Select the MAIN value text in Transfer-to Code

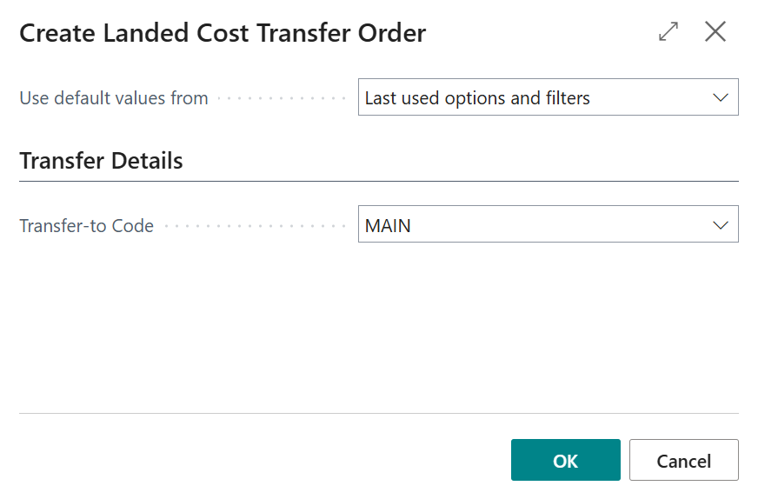pyautogui.click(x=388, y=226)
